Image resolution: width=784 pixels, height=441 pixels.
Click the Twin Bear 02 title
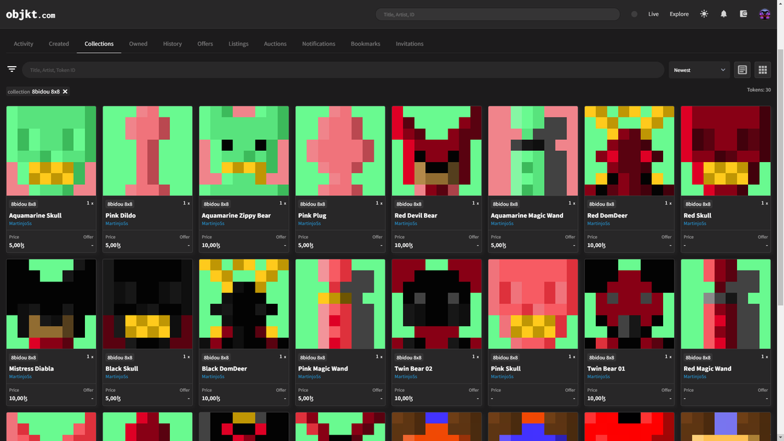tap(414, 368)
